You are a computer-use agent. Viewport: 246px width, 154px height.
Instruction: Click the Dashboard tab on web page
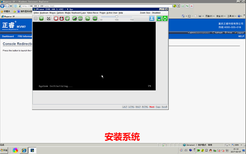pos(8,36)
